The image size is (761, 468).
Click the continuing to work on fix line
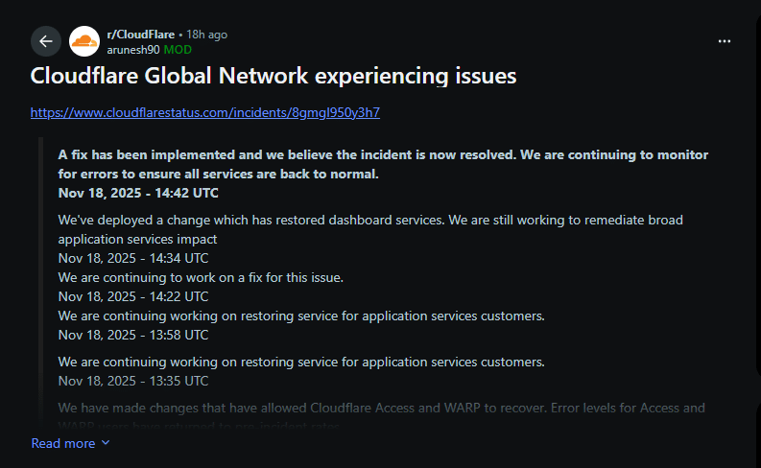click(x=201, y=277)
